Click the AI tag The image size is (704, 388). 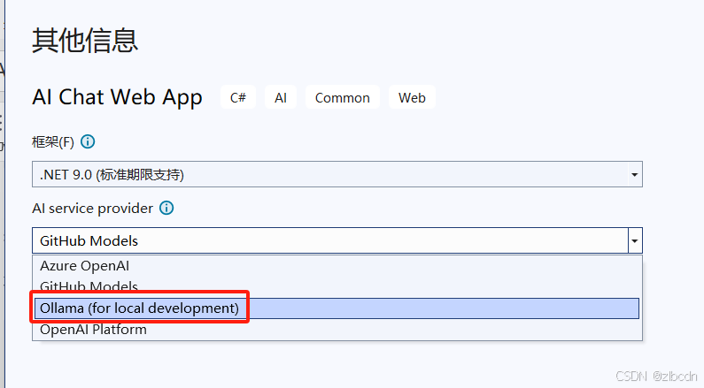coord(281,97)
